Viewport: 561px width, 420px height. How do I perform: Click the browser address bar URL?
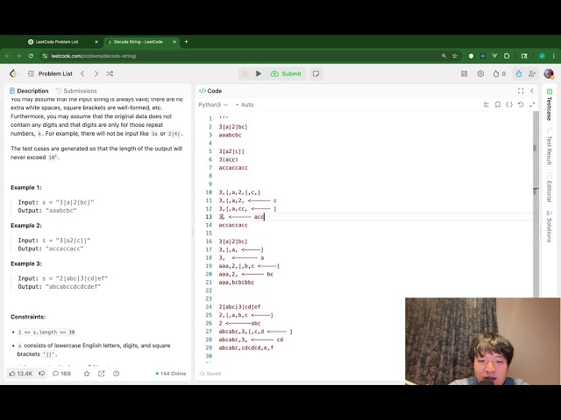pos(94,56)
